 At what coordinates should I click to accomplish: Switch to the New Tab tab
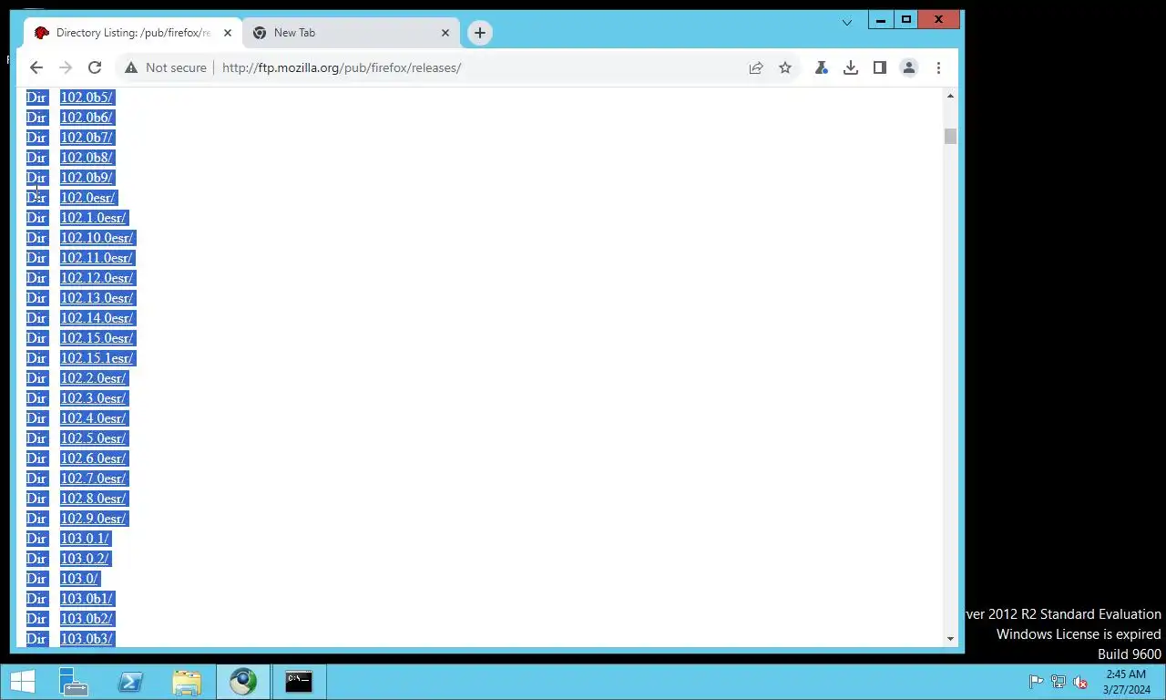click(x=352, y=33)
